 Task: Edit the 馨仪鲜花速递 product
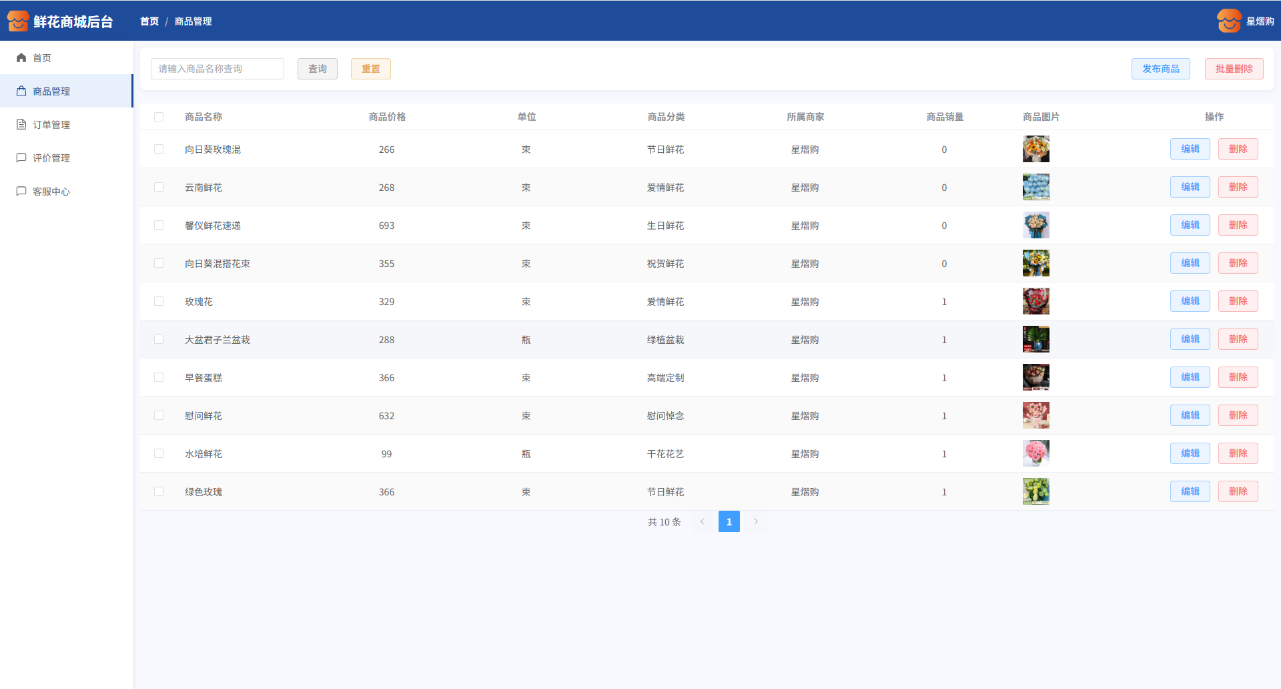pyautogui.click(x=1190, y=225)
